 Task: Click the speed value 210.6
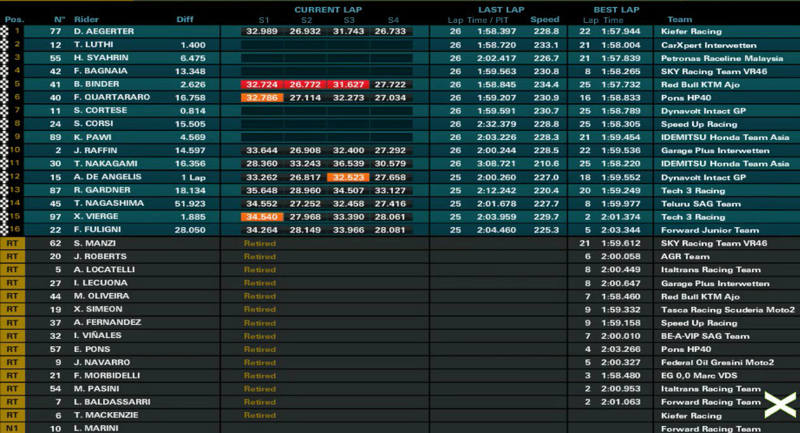click(x=546, y=164)
